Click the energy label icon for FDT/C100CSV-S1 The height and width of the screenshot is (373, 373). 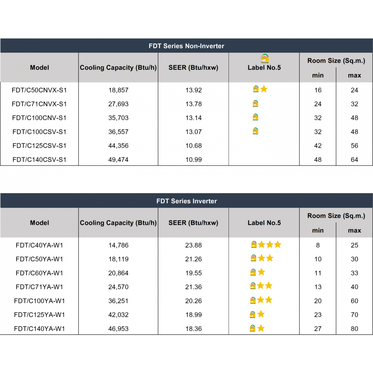pos(256,131)
